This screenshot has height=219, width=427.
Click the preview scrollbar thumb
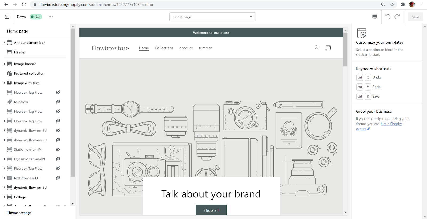click(345, 49)
